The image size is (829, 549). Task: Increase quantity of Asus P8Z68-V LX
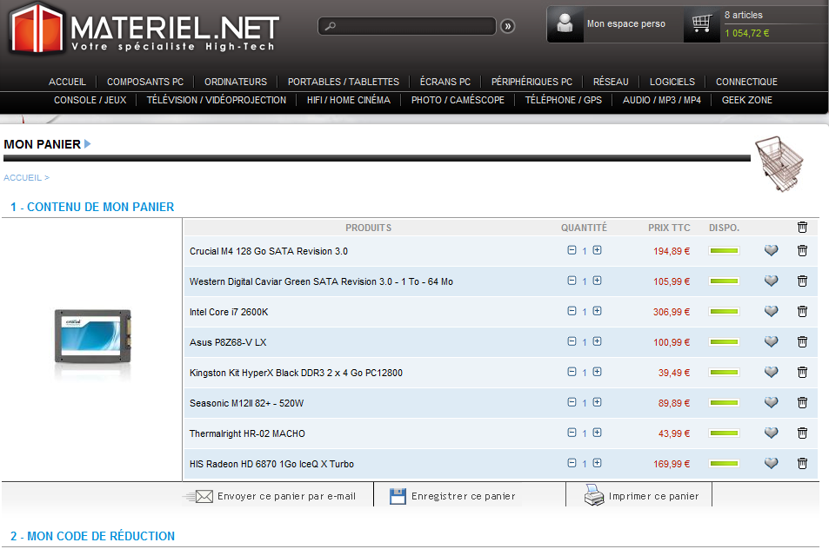pyautogui.click(x=597, y=341)
